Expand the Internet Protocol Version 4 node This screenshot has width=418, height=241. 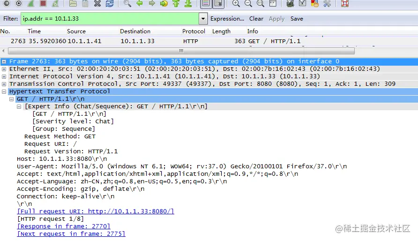[x=4, y=76]
